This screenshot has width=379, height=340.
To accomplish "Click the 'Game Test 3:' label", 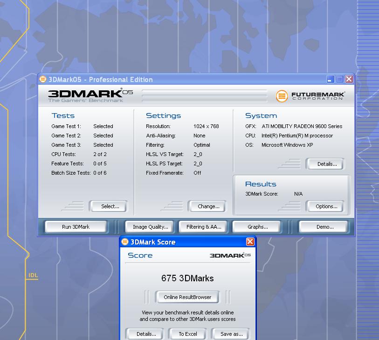I will (x=66, y=145).
